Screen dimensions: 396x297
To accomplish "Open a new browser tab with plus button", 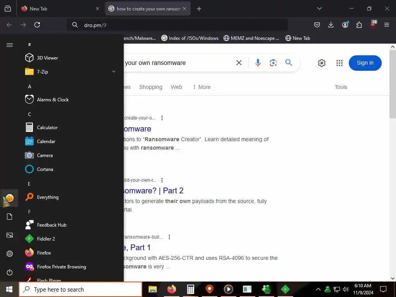I will tap(199, 9).
